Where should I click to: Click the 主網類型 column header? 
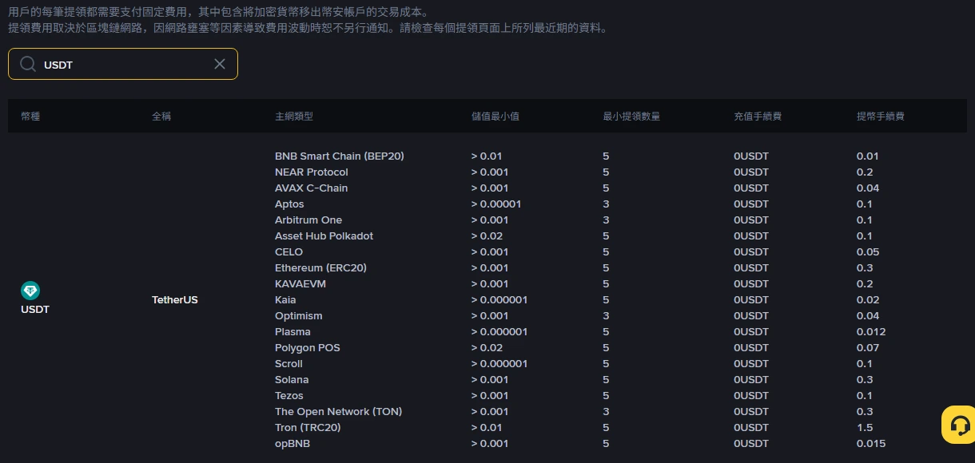tap(294, 117)
